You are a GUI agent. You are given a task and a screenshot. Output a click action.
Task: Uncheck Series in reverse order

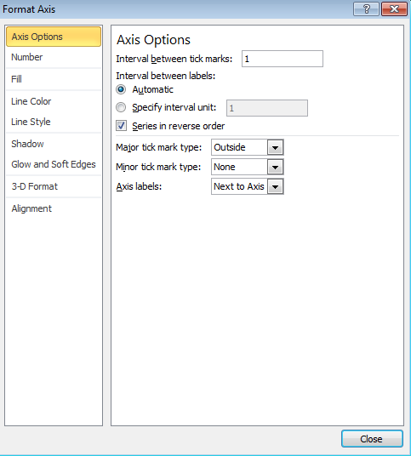pyautogui.click(x=121, y=126)
